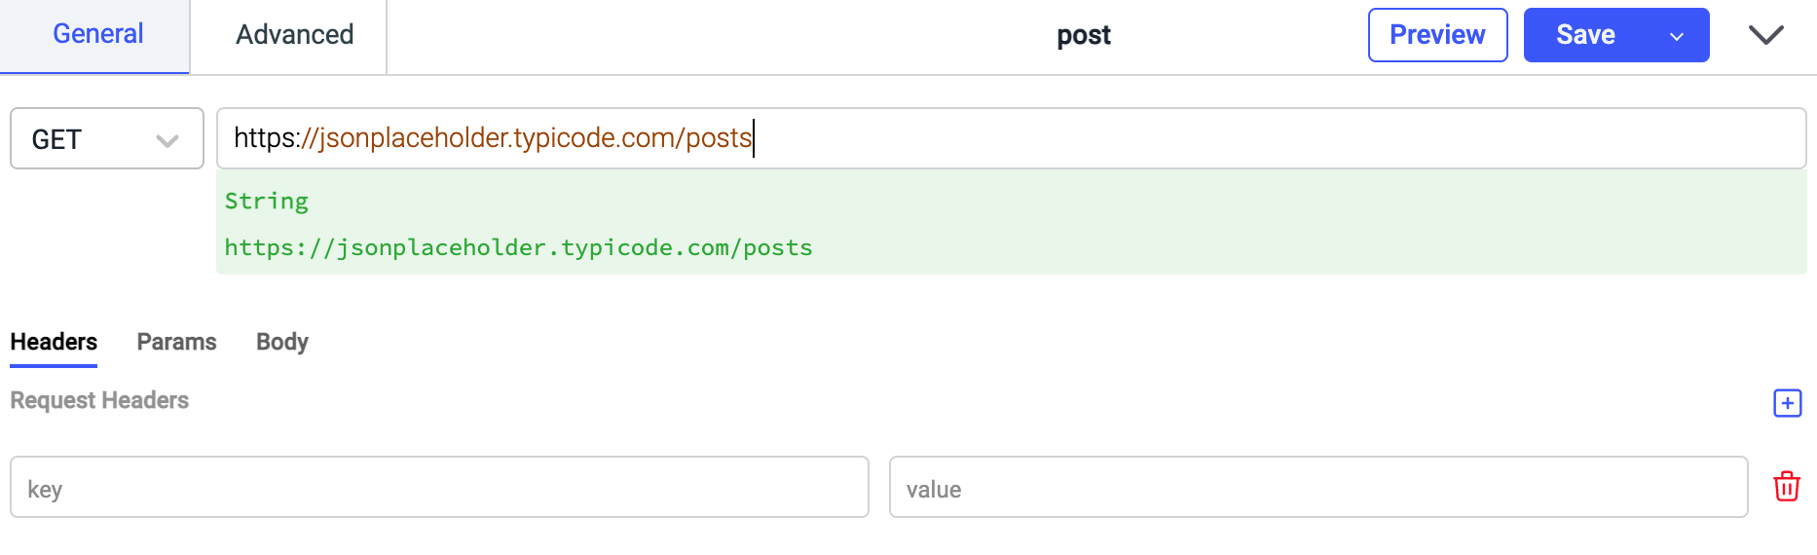Click 'https:' at the start of the URL field
This screenshot has height=555, width=1817.
(265, 138)
